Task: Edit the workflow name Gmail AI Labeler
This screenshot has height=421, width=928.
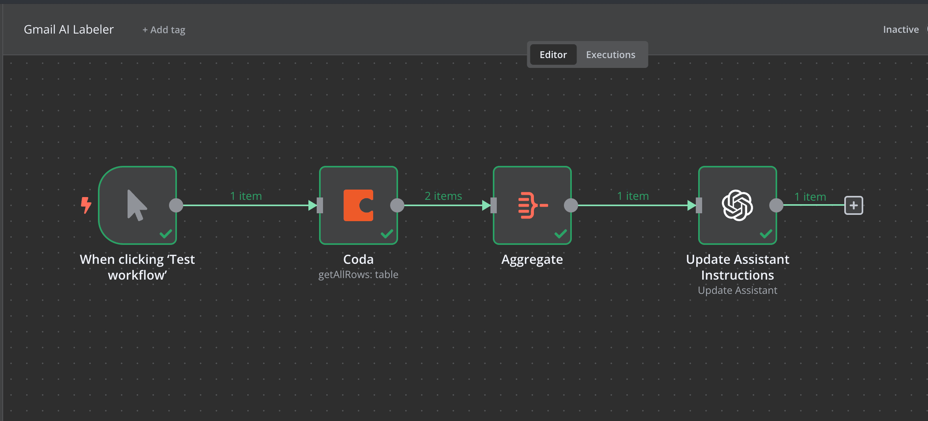Action: pos(69,29)
